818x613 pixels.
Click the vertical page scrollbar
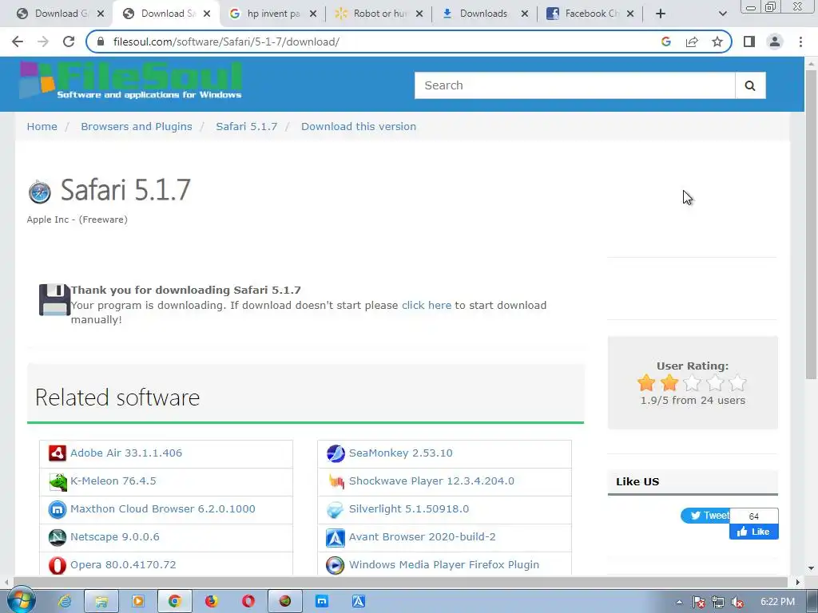811,224
